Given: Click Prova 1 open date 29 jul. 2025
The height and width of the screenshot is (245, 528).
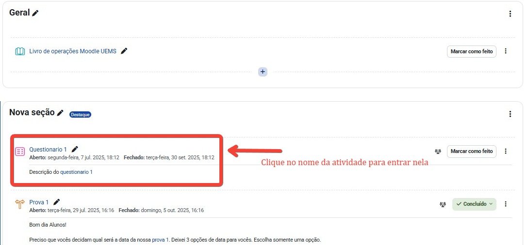Looking at the screenshot, I should [81, 210].
